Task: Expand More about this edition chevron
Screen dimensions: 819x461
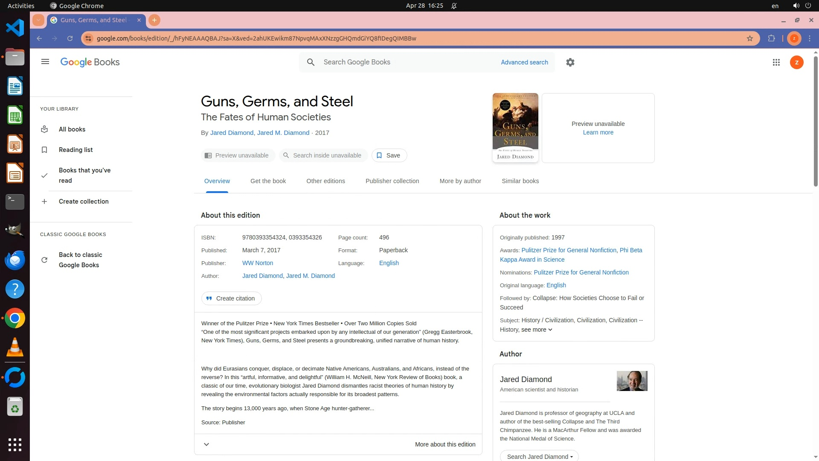Action: (206, 444)
